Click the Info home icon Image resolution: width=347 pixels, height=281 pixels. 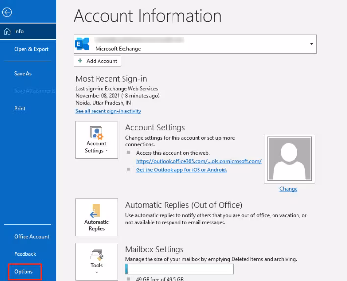7,31
